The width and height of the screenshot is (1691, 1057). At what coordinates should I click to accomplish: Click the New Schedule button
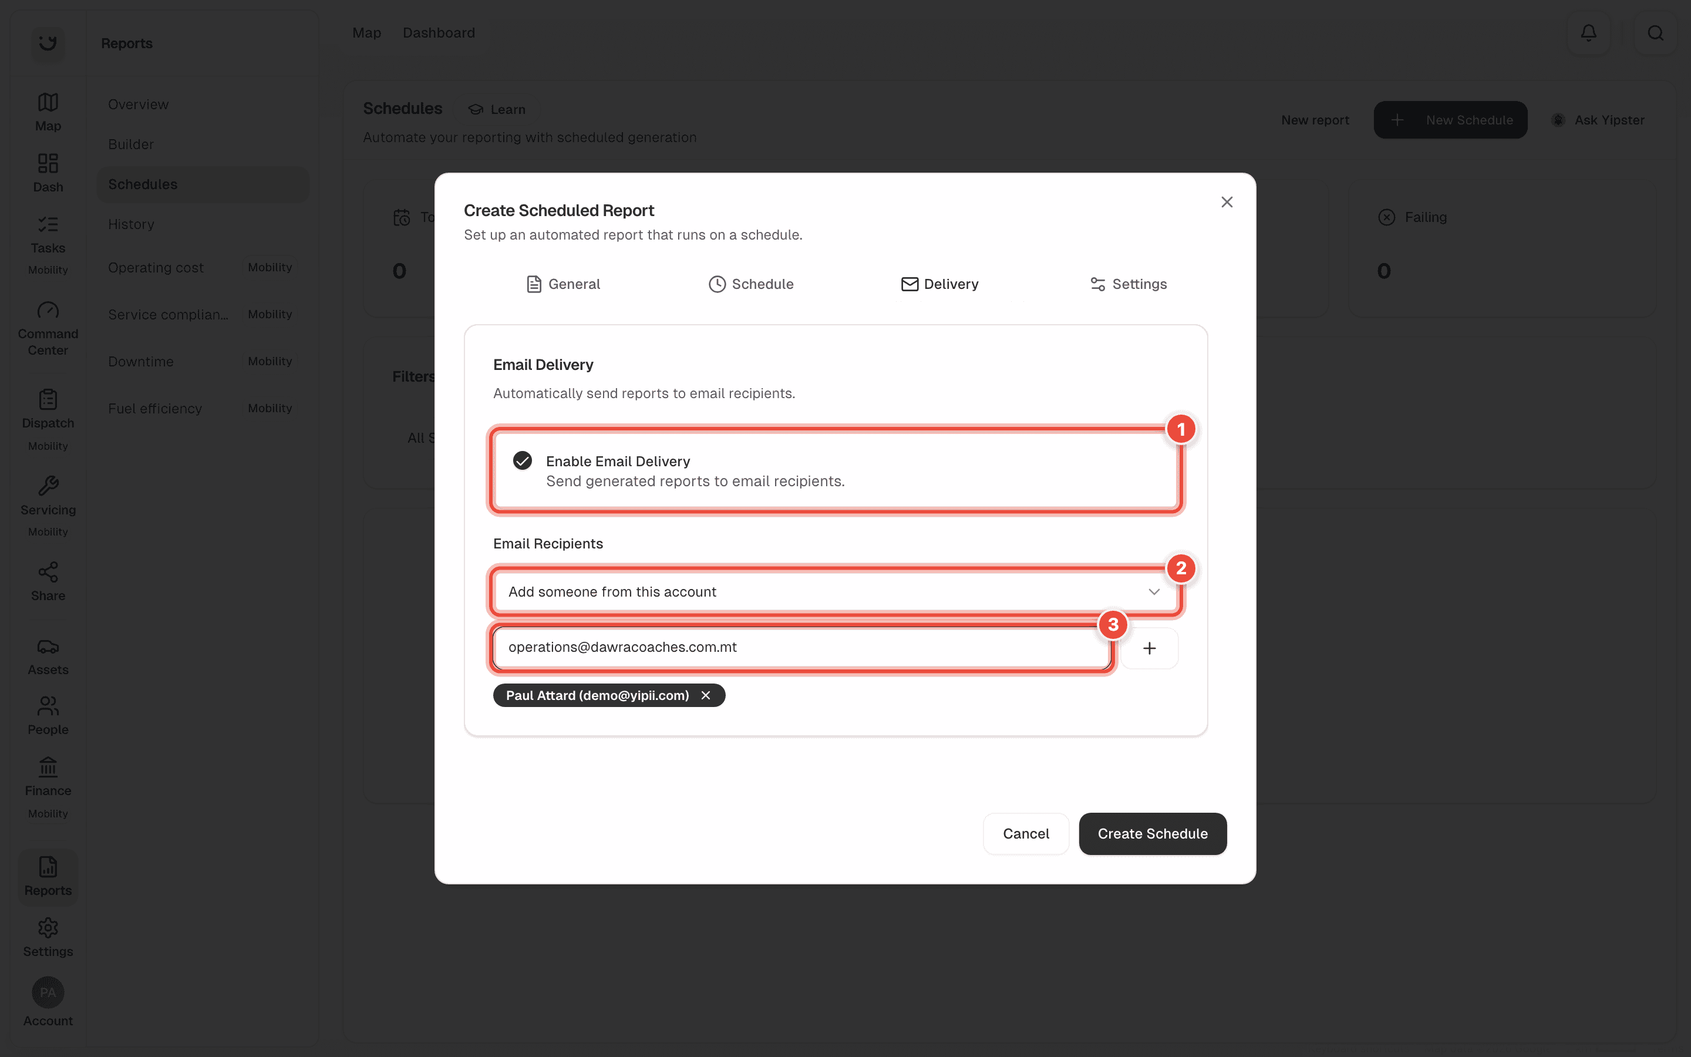pos(1451,120)
